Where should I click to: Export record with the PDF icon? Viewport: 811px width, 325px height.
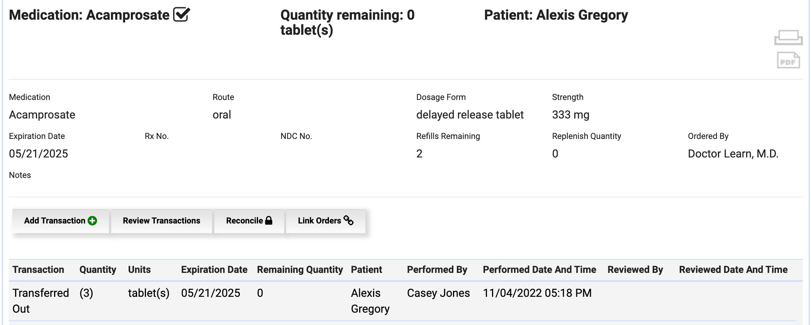coord(788,61)
